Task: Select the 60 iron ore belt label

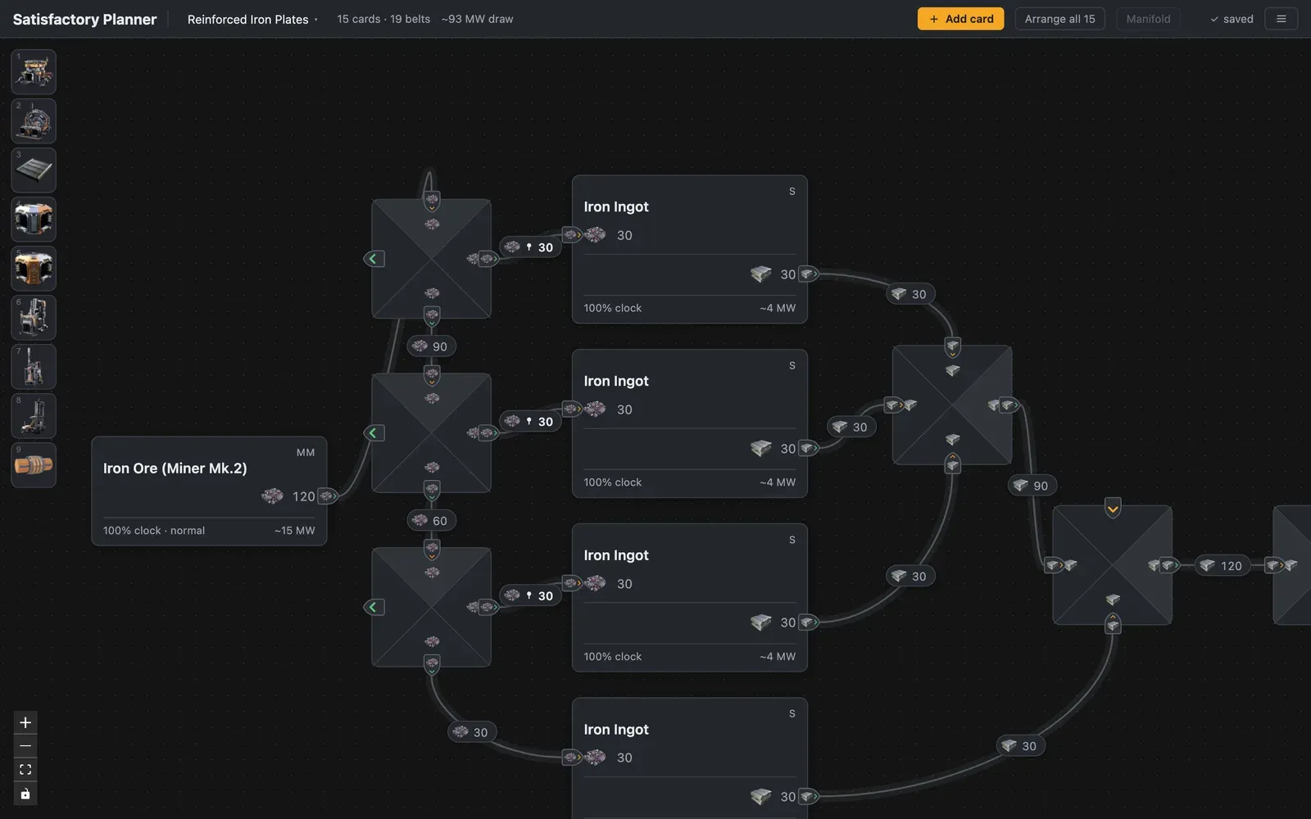Action: 432,521
